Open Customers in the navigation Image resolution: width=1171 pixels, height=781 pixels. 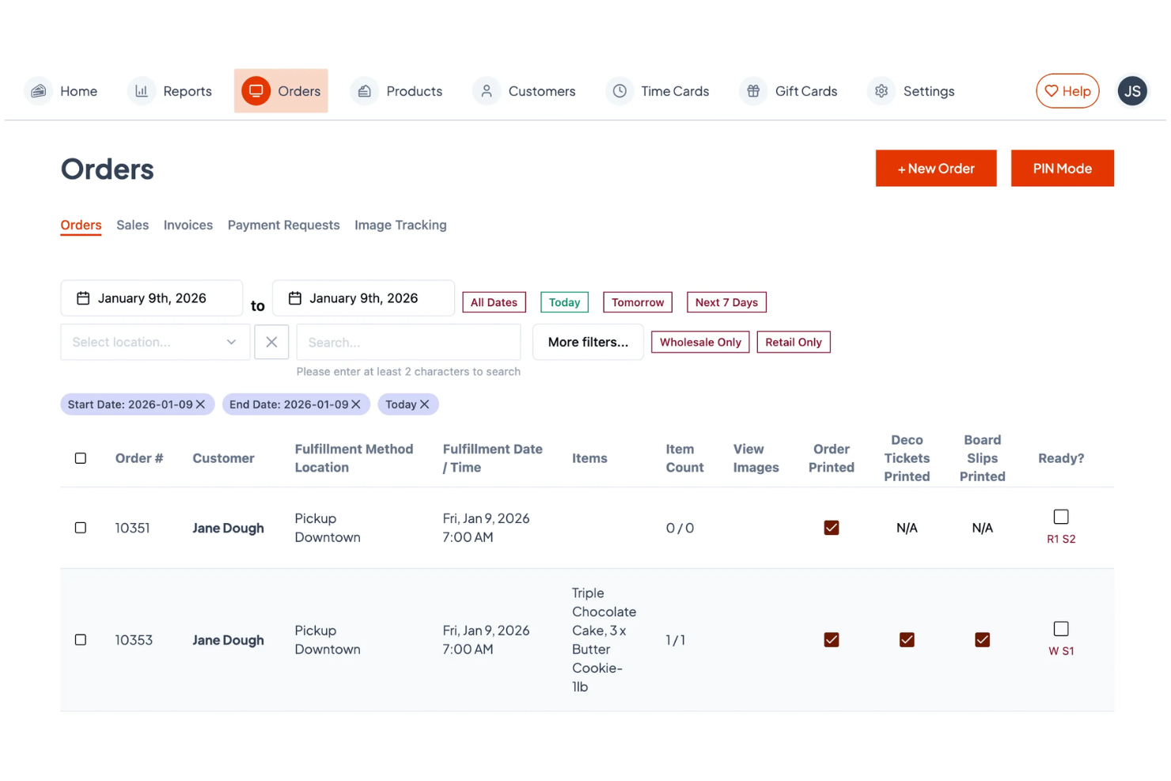pyautogui.click(x=525, y=91)
